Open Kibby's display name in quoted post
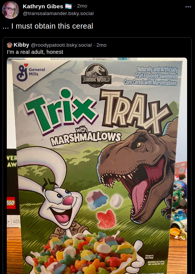The height and width of the screenshot is (274, 195). pyautogui.click(x=21, y=45)
